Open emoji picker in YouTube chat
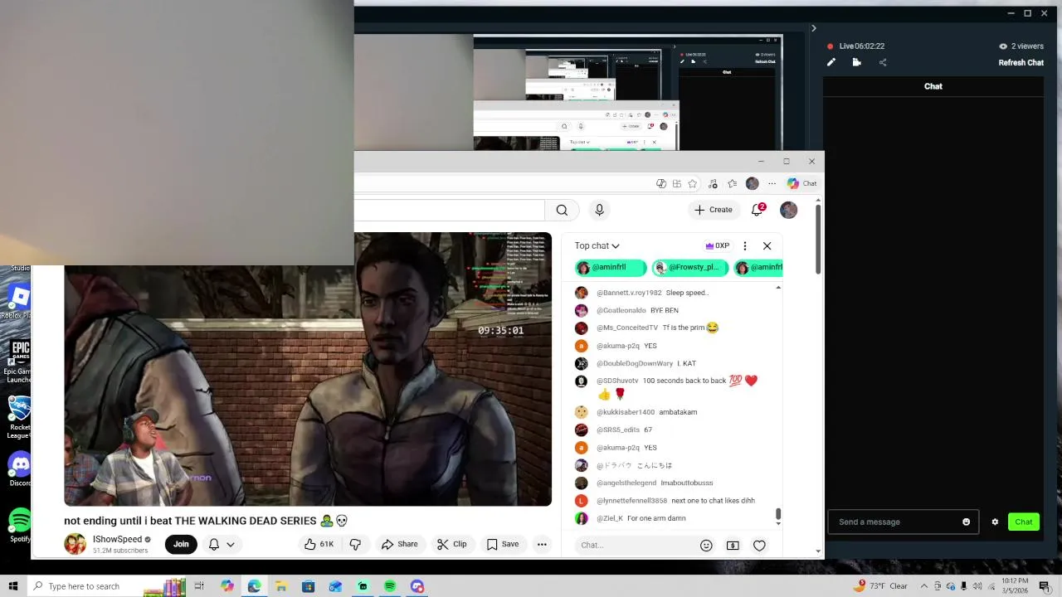The width and height of the screenshot is (1062, 597). pos(706,545)
